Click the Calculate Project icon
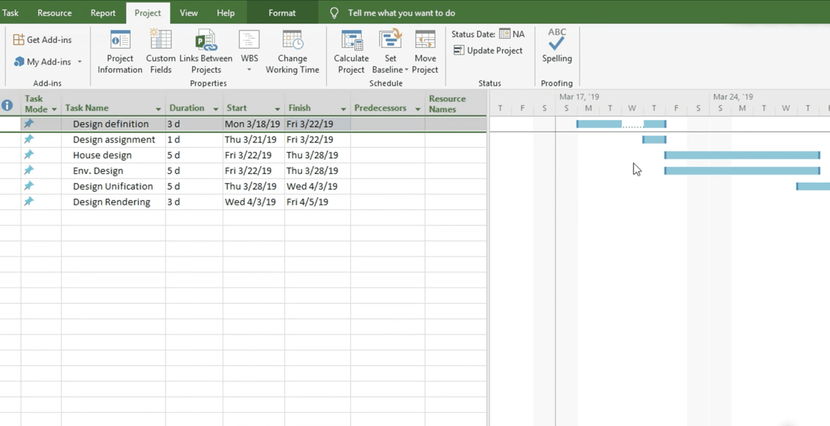 click(351, 40)
